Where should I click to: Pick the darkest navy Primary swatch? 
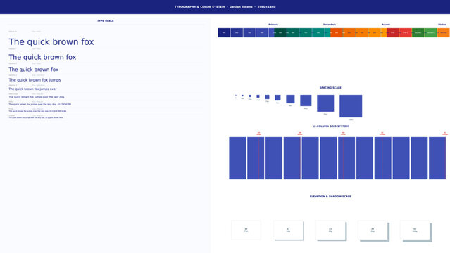click(x=224, y=32)
